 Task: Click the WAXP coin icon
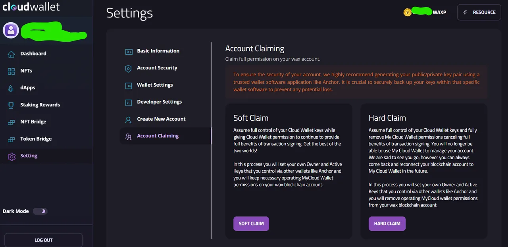(407, 12)
